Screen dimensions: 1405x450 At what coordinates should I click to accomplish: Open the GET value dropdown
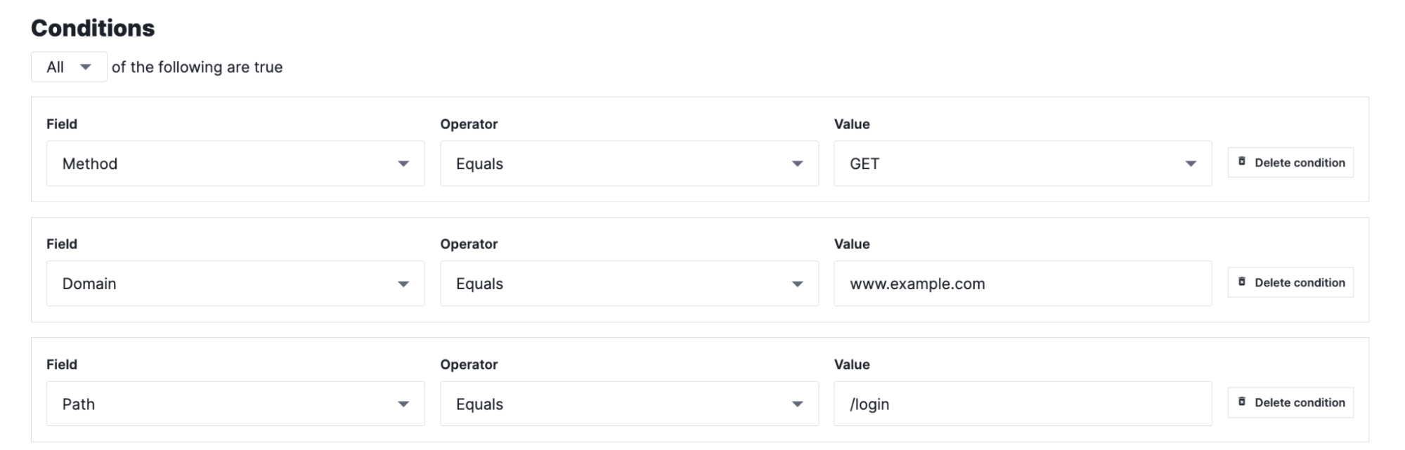point(1023,164)
